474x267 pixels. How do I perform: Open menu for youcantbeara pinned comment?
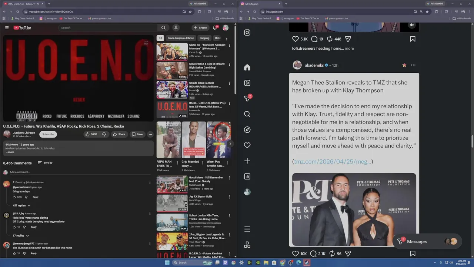150,182
